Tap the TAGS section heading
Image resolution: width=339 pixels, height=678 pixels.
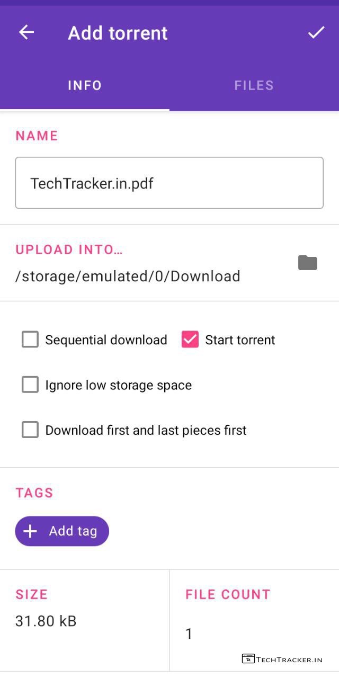(x=34, y=493)
